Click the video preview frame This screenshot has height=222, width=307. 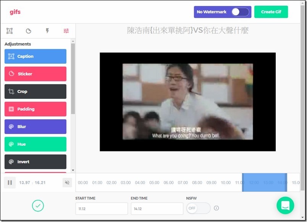click(x=187, y=102)
